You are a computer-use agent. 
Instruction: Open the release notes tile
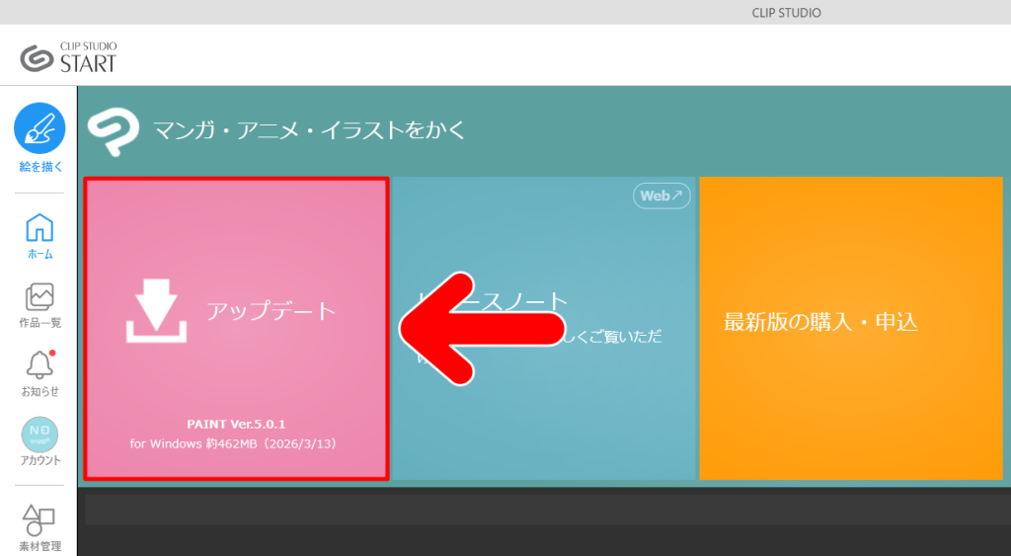(544, 328)
